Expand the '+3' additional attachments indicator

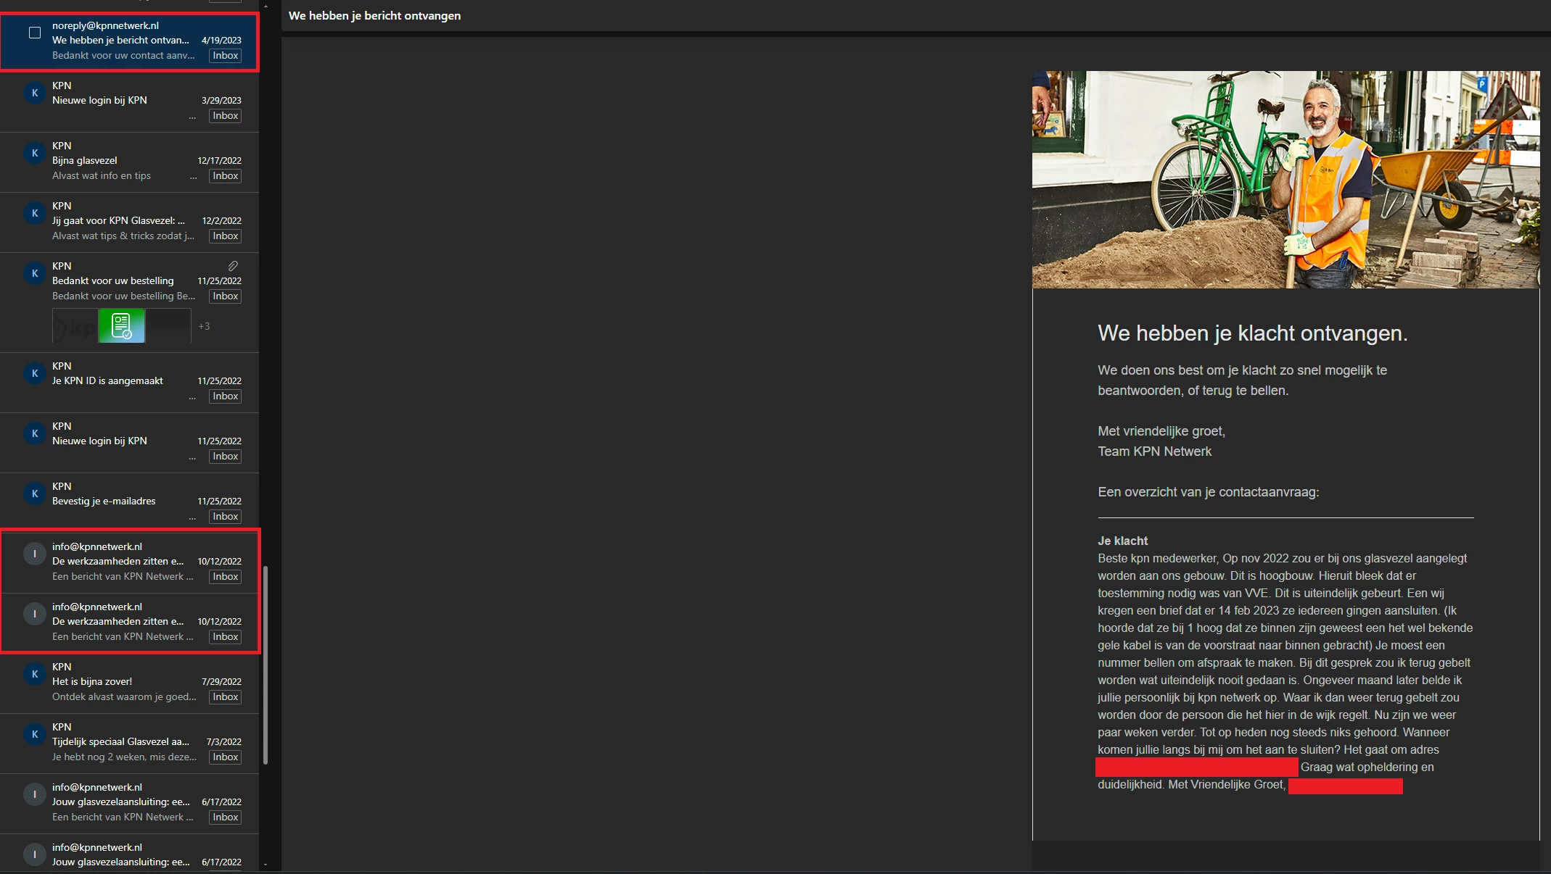[204, 326]
